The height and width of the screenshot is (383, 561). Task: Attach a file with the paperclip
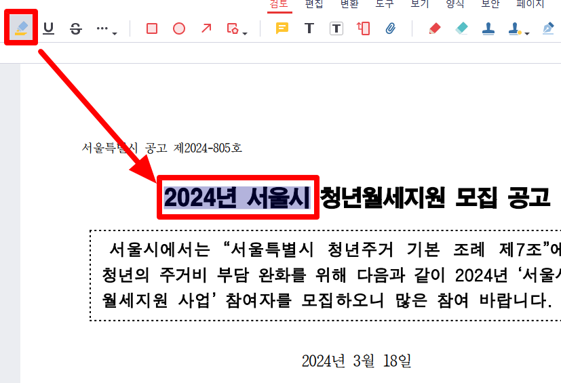tap(390, 28)
